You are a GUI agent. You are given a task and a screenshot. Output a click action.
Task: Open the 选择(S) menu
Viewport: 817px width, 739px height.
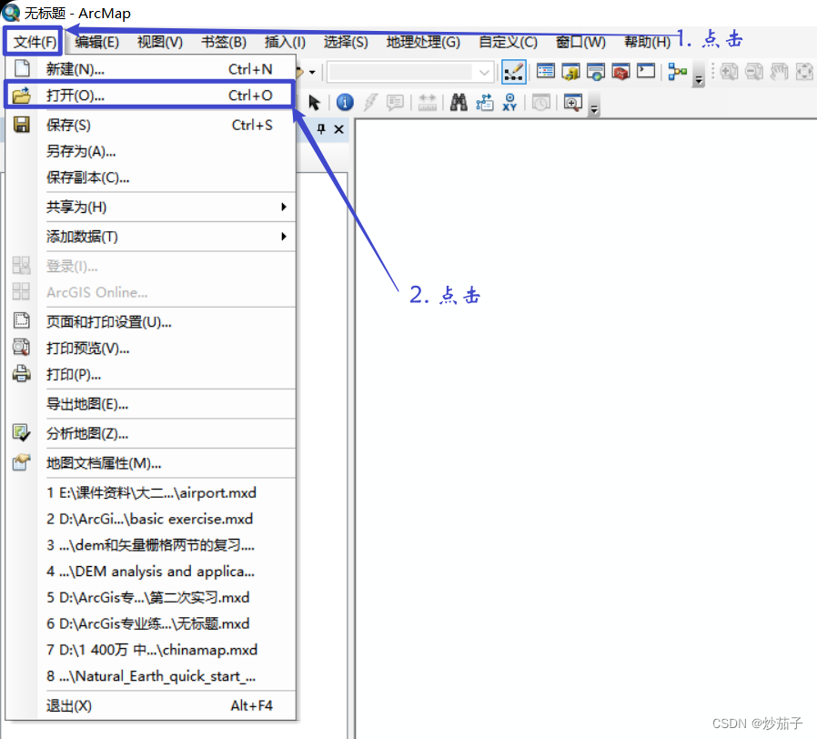pos(346,42)
